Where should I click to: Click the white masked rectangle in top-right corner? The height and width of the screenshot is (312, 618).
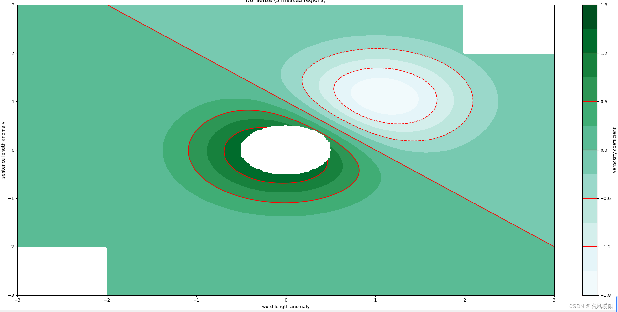click(508, 29)
